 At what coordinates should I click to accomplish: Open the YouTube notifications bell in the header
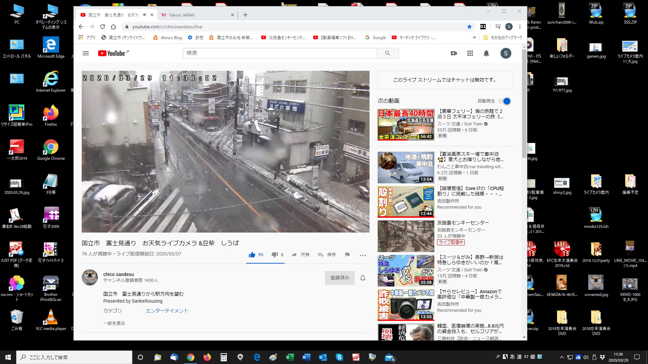click(486, 53)
